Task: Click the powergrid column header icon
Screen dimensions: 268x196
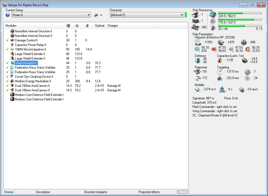Action: coord(77,26)
